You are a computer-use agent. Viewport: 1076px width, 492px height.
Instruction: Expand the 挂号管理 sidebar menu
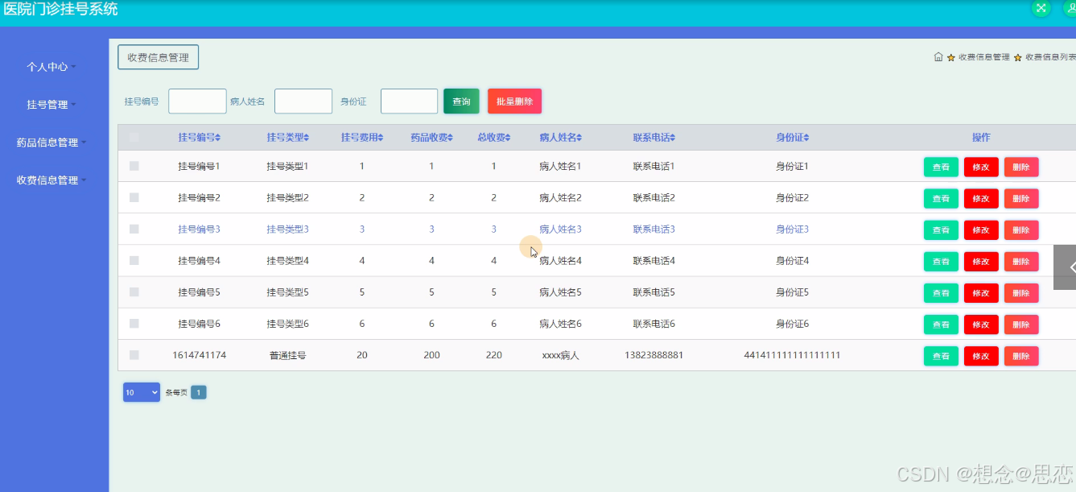(52, 105)
